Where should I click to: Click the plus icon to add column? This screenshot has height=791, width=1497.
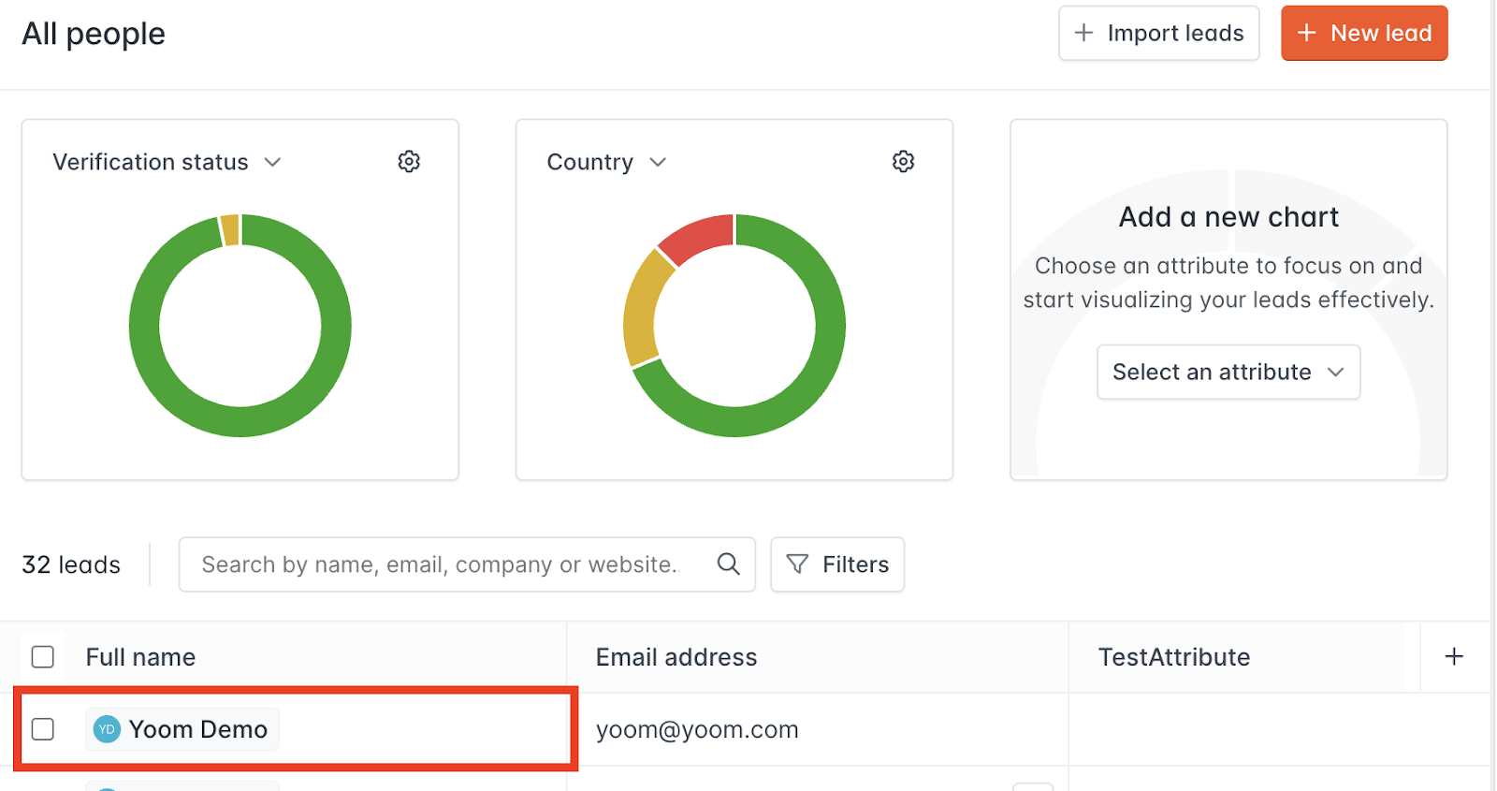[1454, 656]
